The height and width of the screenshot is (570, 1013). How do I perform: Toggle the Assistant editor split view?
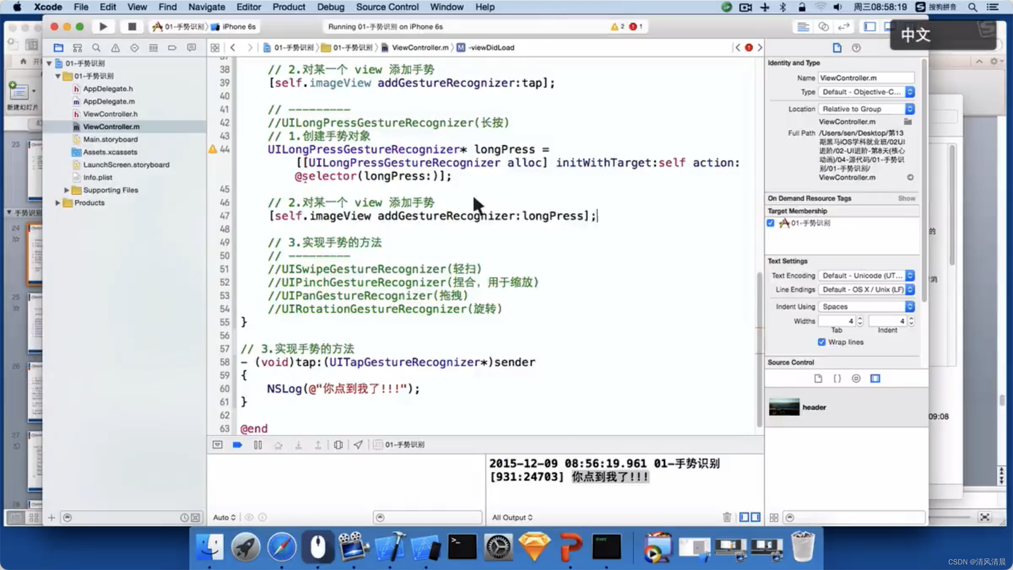click(x=823, y=27)
